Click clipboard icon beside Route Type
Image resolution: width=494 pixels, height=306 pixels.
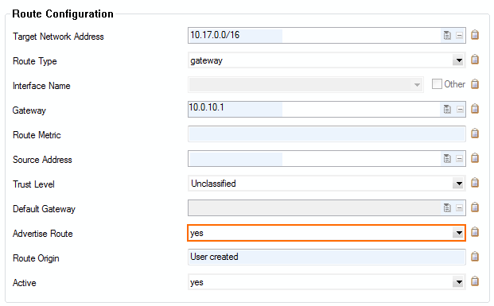pyautogui.click(x=475, y=60)
